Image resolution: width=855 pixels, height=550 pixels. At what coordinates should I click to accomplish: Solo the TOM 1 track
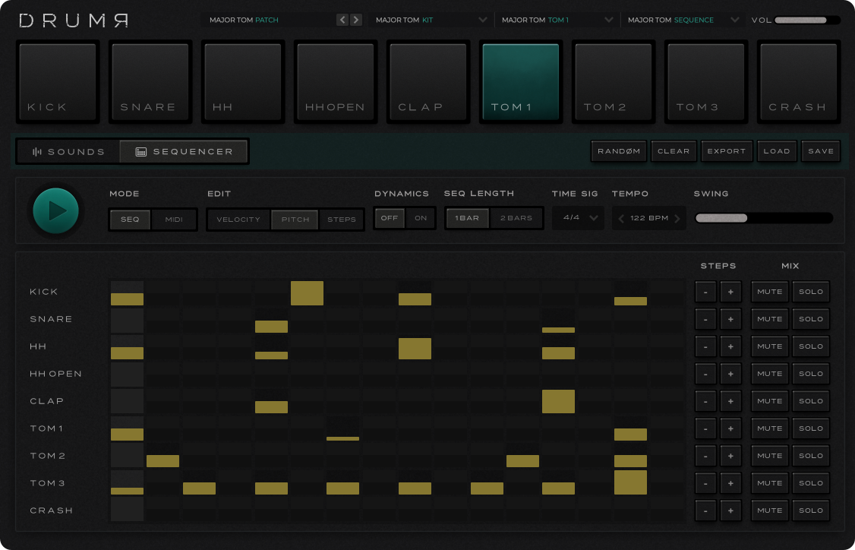tap(811, 428)
